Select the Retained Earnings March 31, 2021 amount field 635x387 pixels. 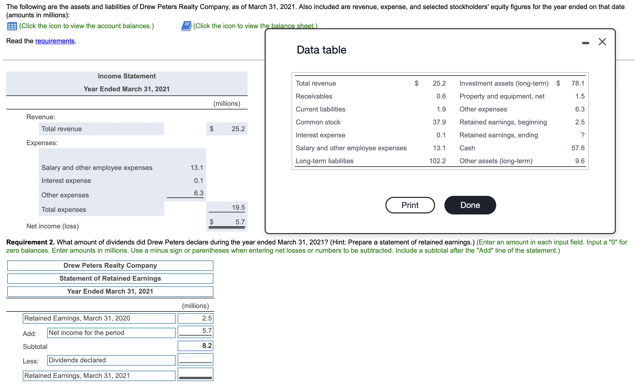(196, 374)
